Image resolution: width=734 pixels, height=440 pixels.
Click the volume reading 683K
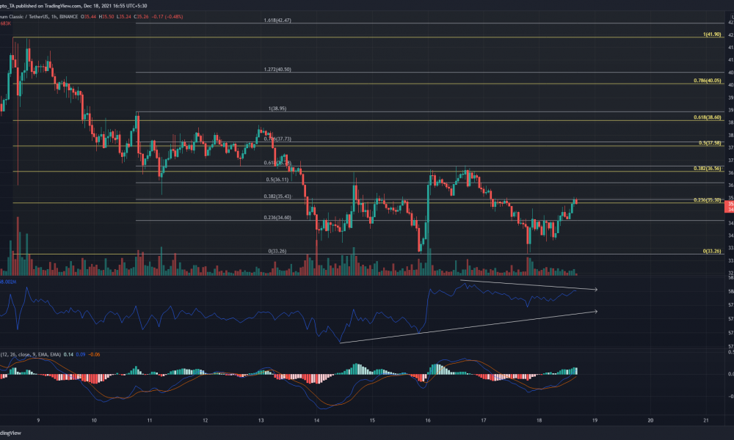tap(5, 23)
